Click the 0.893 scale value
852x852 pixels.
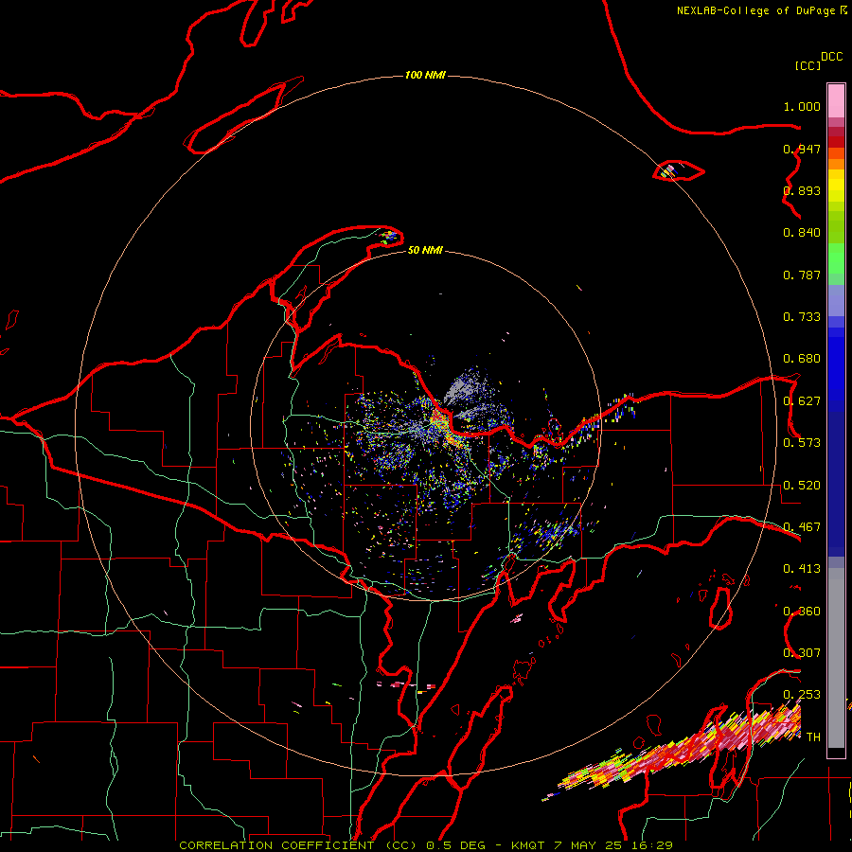802,190
